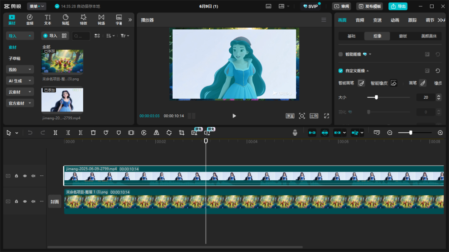
Task: Switch to the 蒙版 tab
Action: click(403, 36)
